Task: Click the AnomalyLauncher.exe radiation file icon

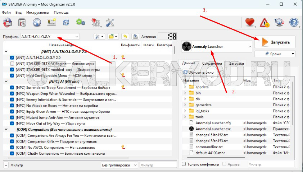Action: (x=191, y=129)
